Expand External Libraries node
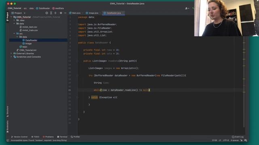 11,54
